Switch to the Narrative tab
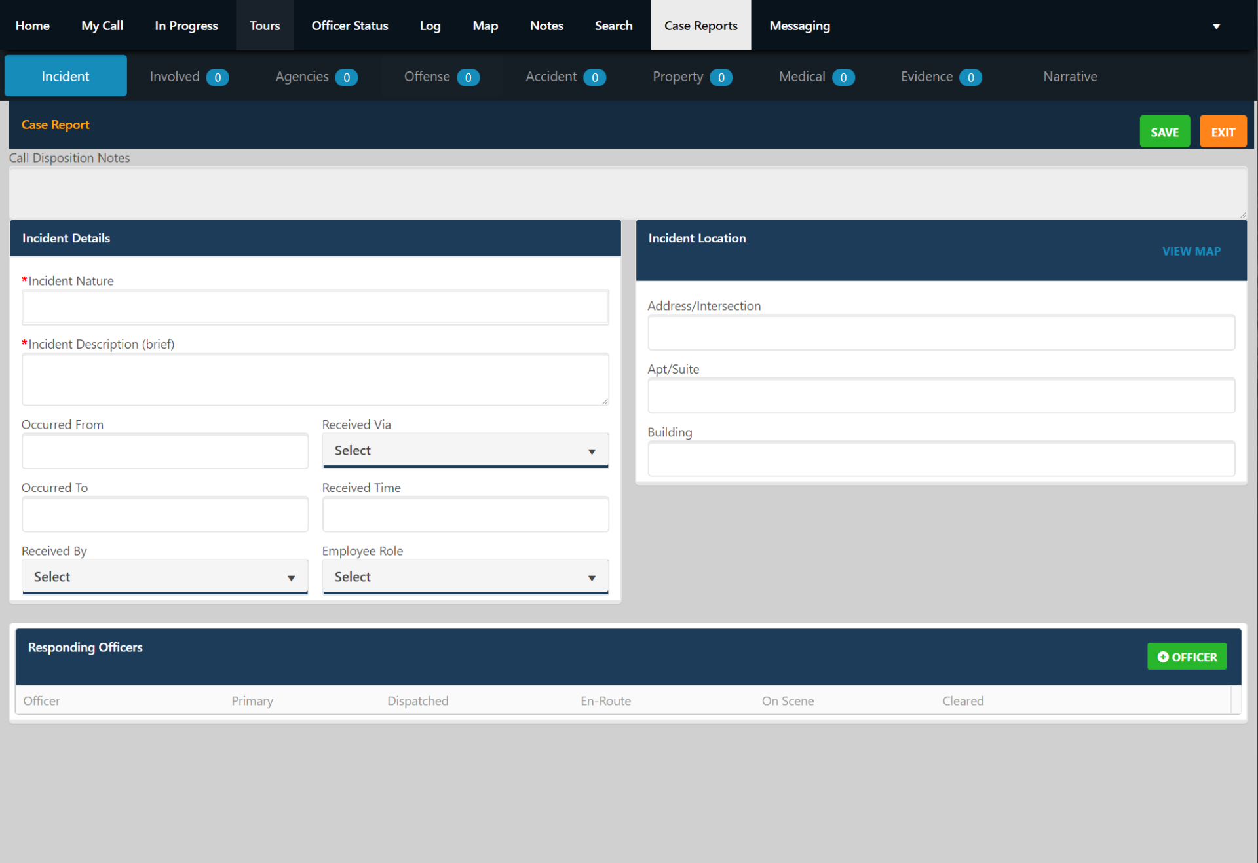The width and height of the screenshot is (1258, 863). pos(1070,76)
